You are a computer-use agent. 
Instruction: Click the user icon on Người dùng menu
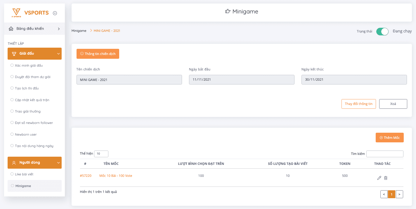(x=14, y=163)
